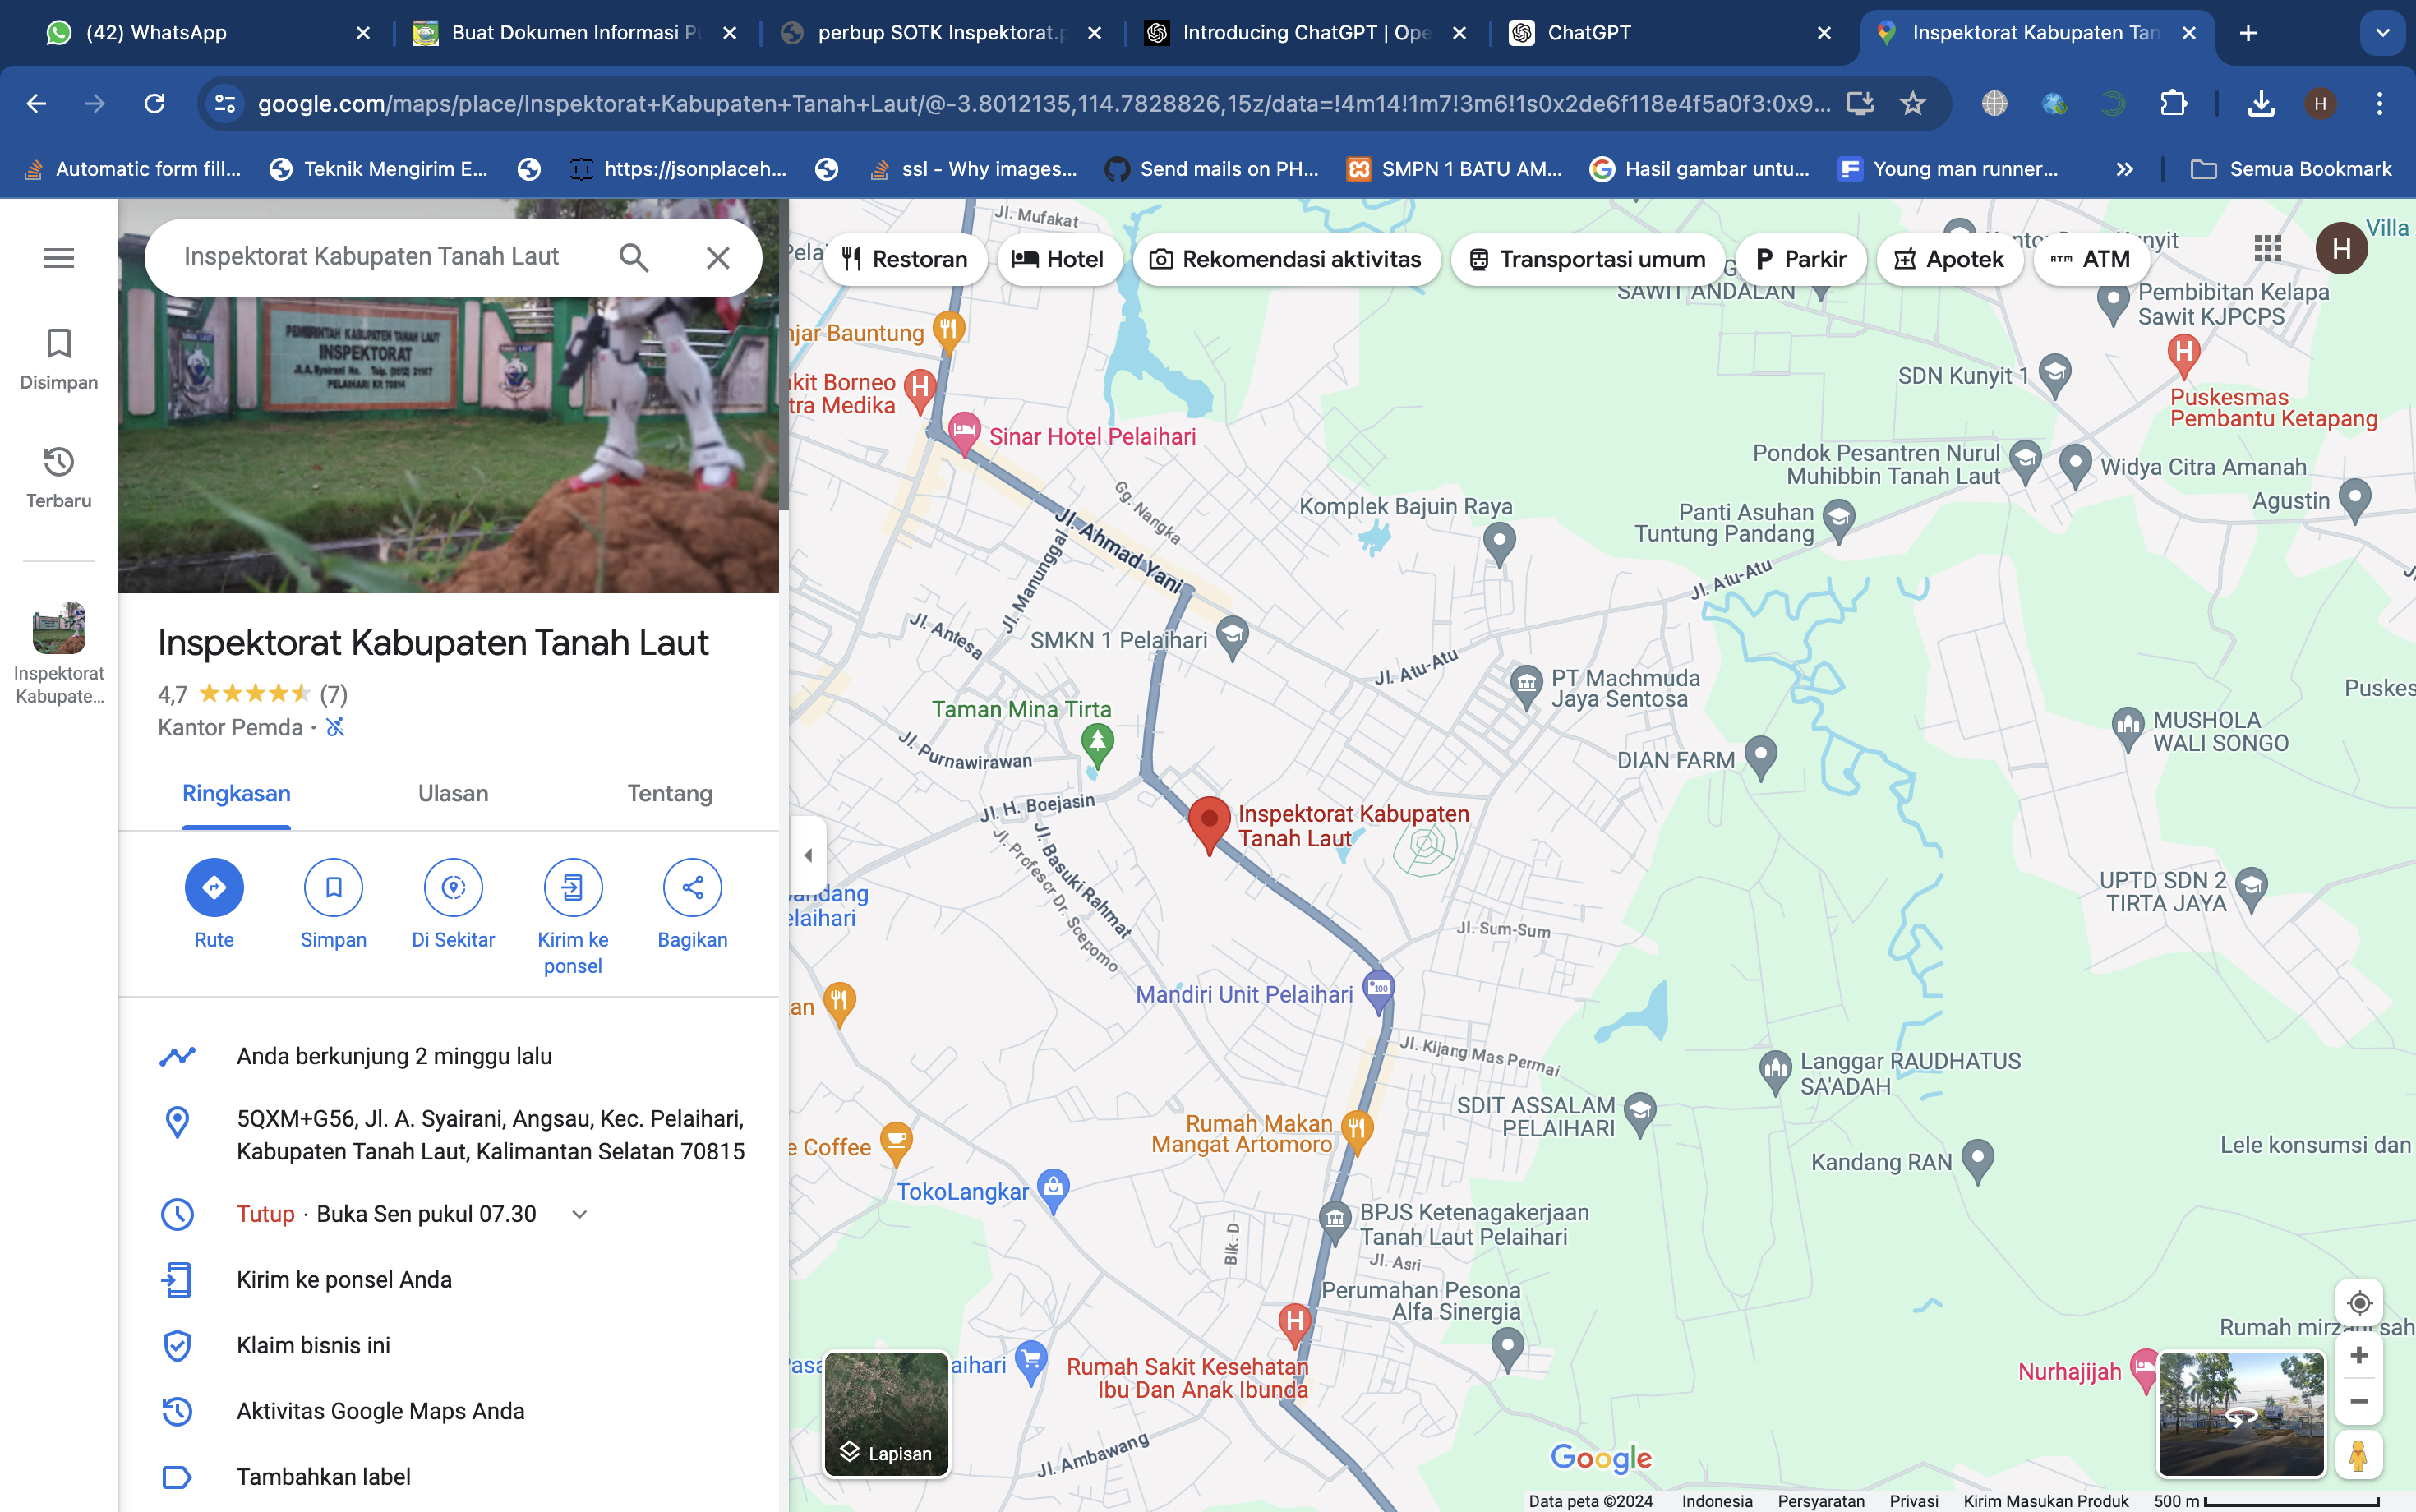Switch to the Tentang tab
Viewport: 2416px width, 1512px height.
[x=669, y=794]
